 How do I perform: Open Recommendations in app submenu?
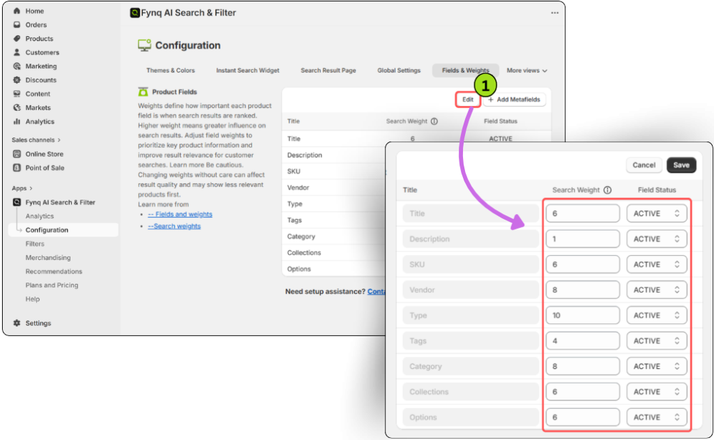click(54, 271)
